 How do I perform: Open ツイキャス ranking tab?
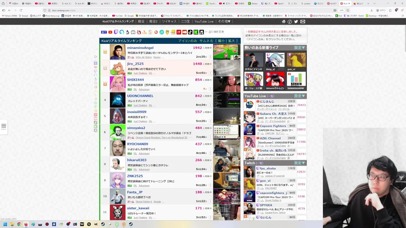click(169, 22)
